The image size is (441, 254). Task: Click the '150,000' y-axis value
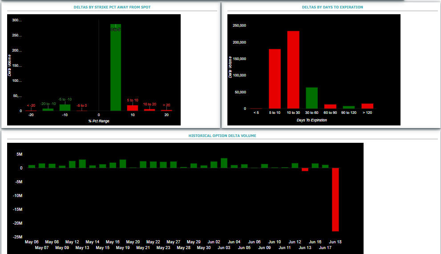pos(239,59)
